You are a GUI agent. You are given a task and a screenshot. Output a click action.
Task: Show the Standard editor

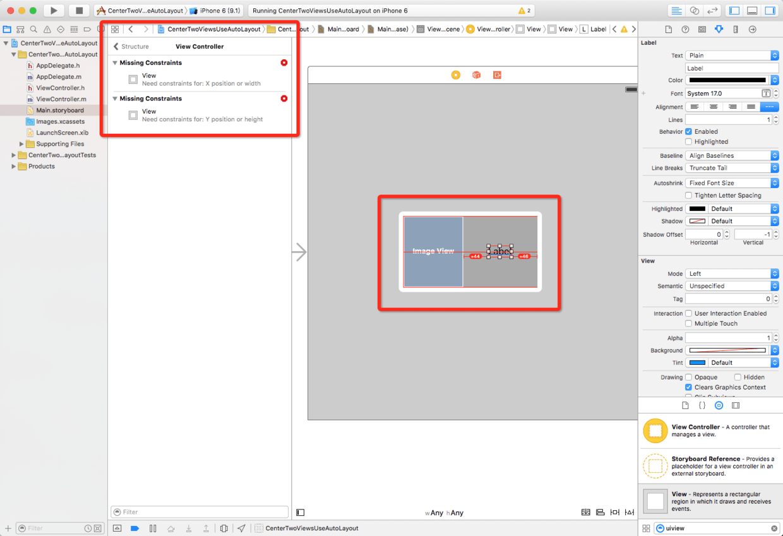click(x=676, y=11)
